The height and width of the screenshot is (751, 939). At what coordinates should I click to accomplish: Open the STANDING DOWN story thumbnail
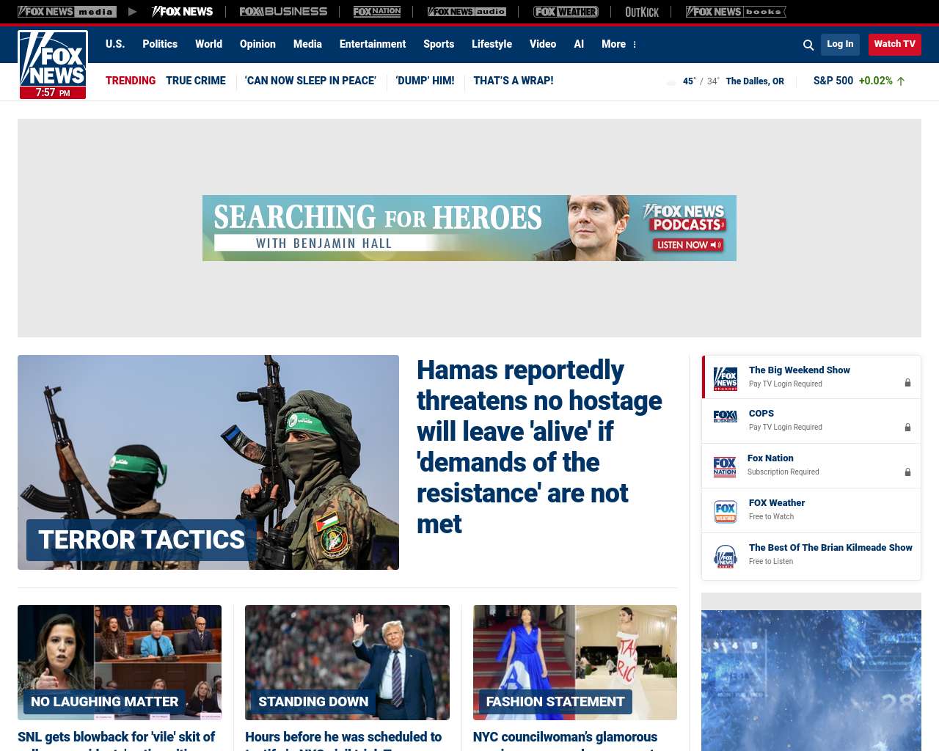347,662
